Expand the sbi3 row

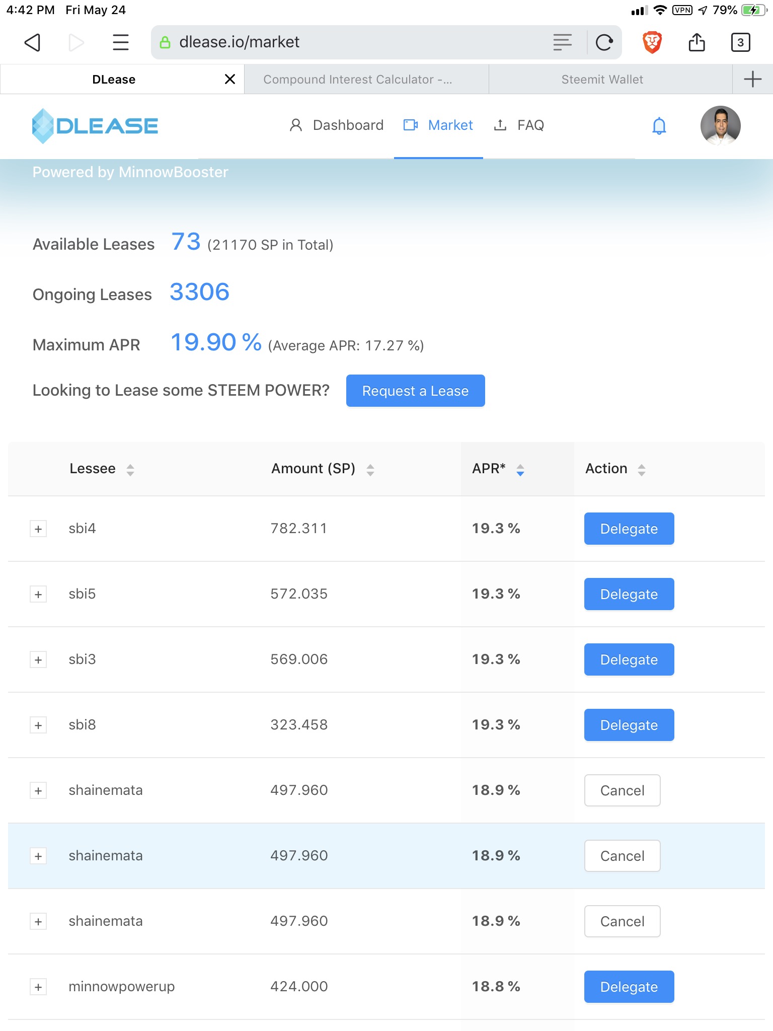[38, 660]
